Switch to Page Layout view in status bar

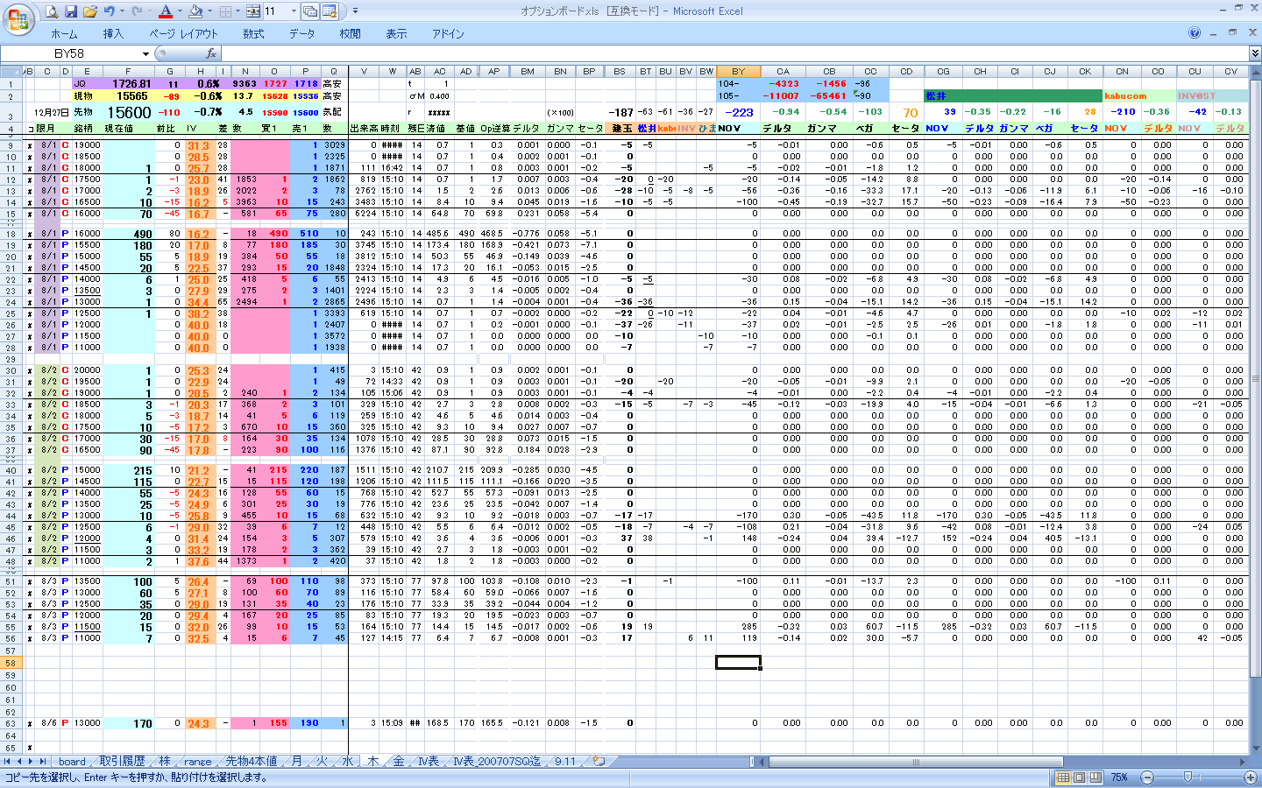pyautogui.click(x=1080, y=777)
